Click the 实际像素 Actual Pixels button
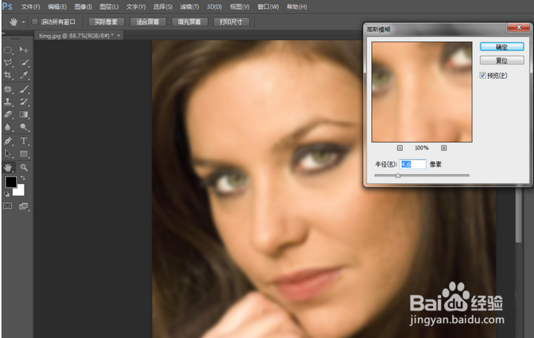The image size is (534, 338). (x=106, y=22)
